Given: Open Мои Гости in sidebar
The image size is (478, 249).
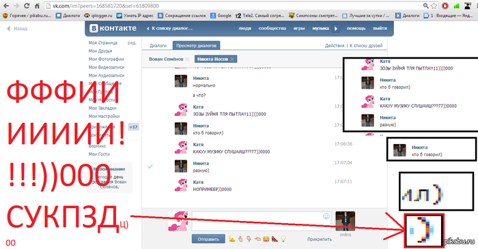Looking at the screenshot, I should coord(99,154).
